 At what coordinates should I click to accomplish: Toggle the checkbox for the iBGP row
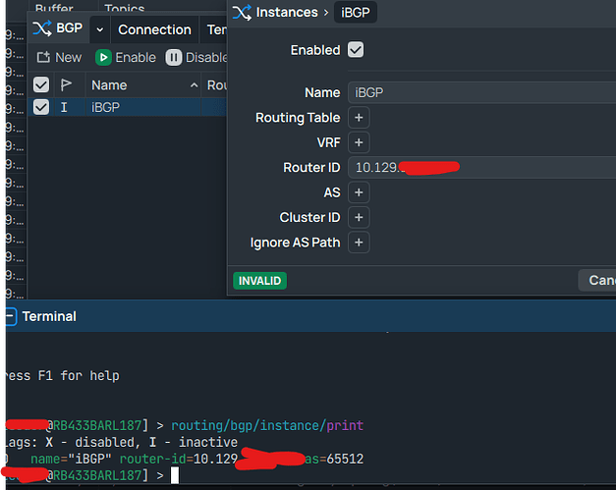41,107
